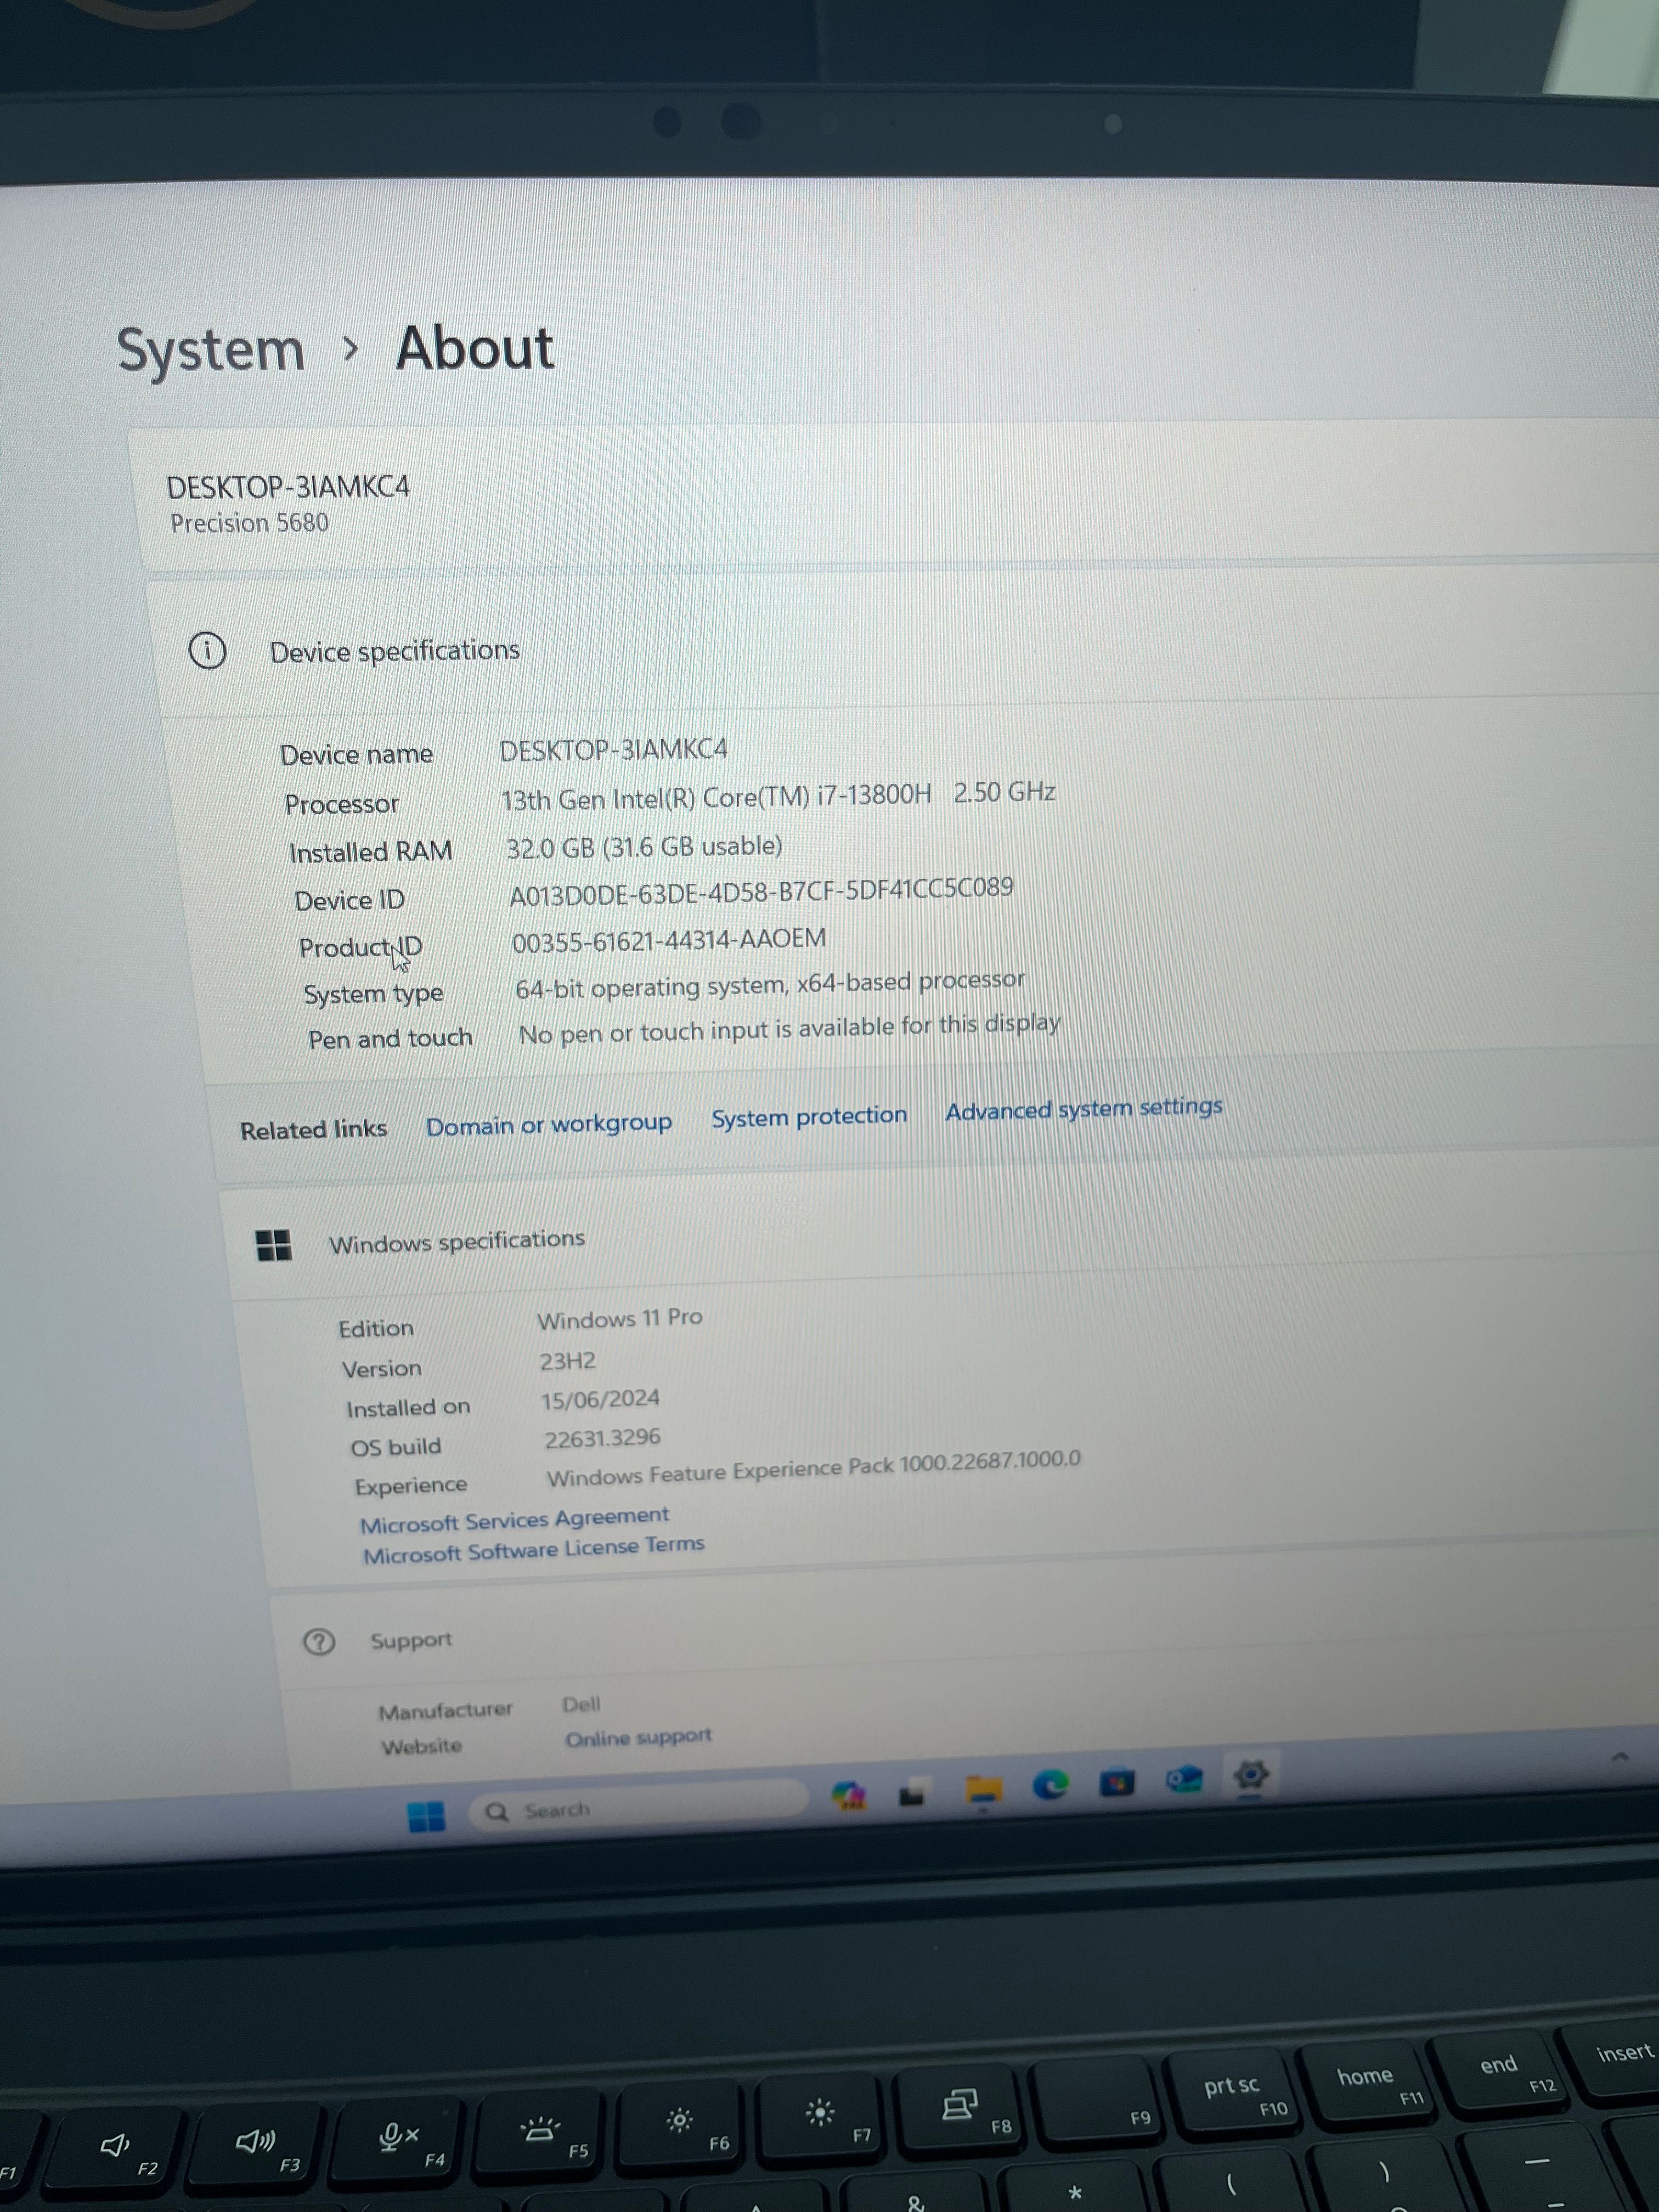The image size is (1659, 2212).
Task: Open Advanced system settings link
Action: tap(1084, 1108)
